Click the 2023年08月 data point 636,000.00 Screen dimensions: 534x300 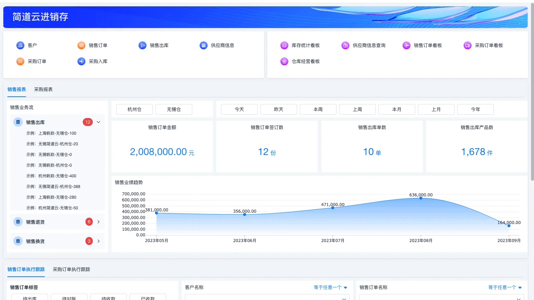click(421, 198)
